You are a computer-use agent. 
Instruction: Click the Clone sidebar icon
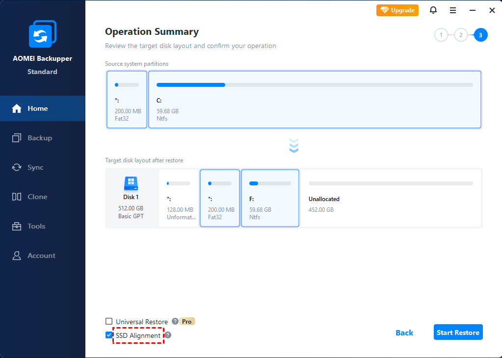coord(17,197)
